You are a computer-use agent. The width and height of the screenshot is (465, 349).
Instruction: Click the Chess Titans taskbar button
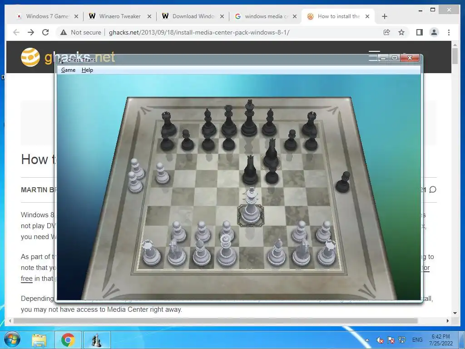tap(97, 340)
